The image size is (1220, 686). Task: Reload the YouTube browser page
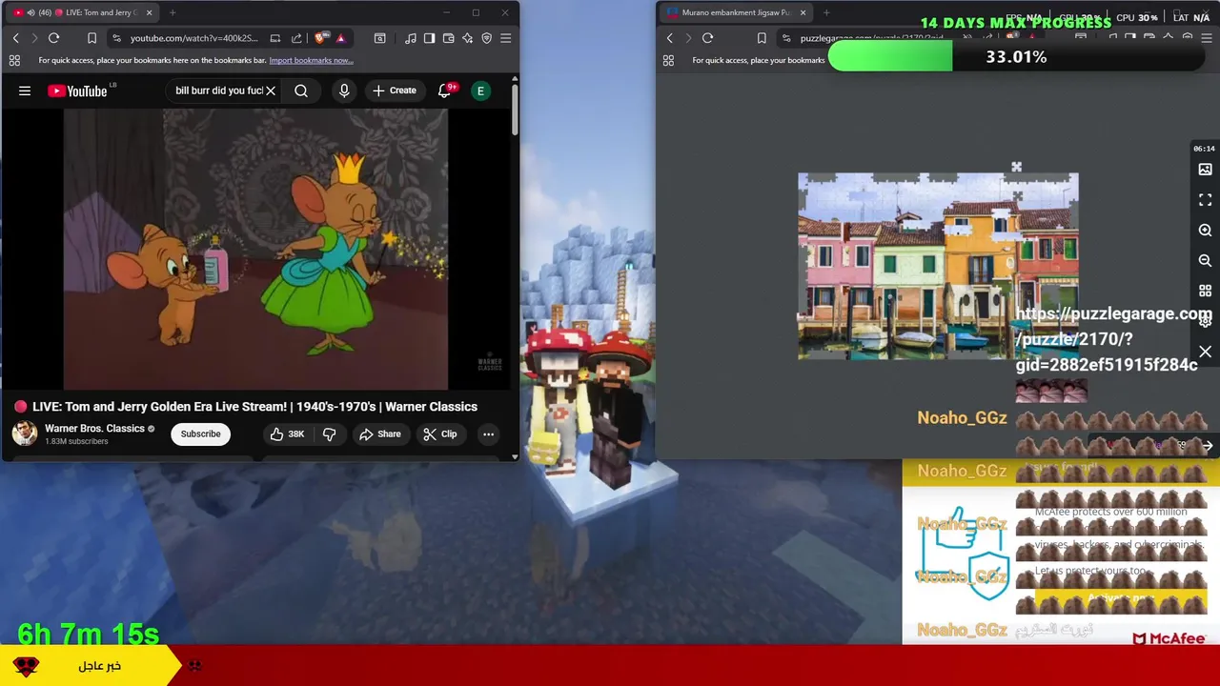pyautogui.click(x=54, y=38)
